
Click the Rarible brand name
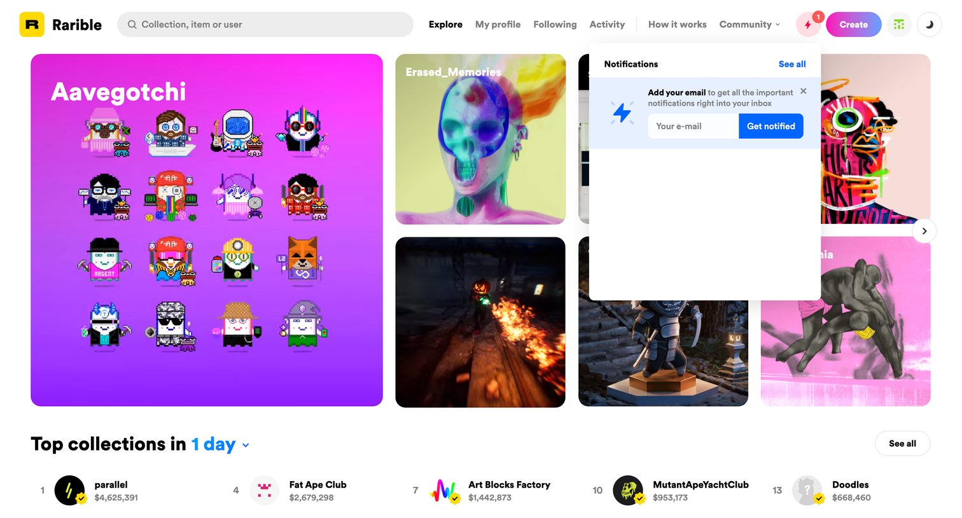point(77,25)
